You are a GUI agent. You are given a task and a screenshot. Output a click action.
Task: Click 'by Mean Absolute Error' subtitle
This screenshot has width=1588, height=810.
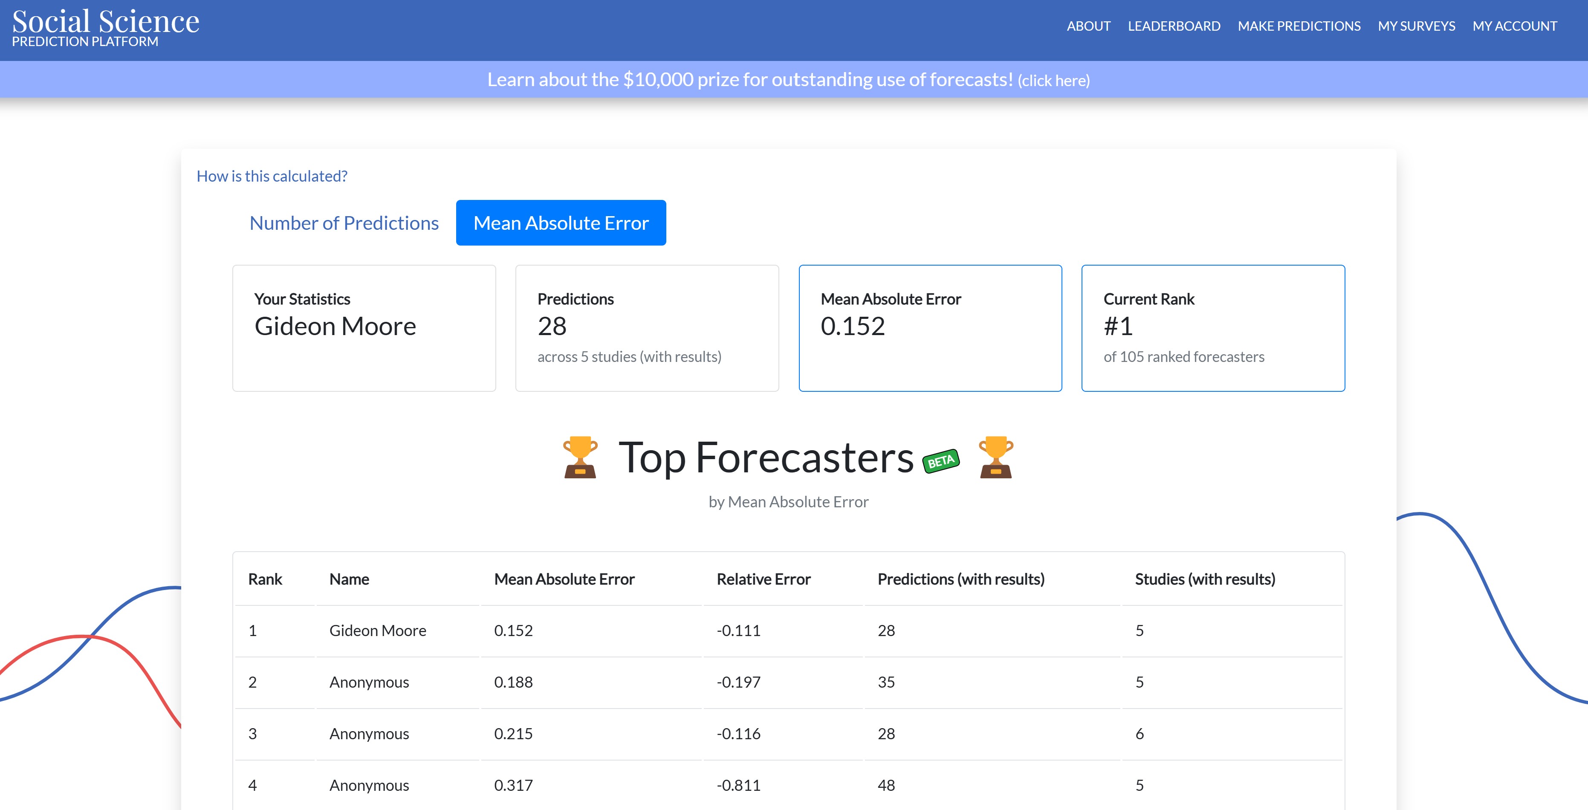pyautogui.click(x=788, y=502)
